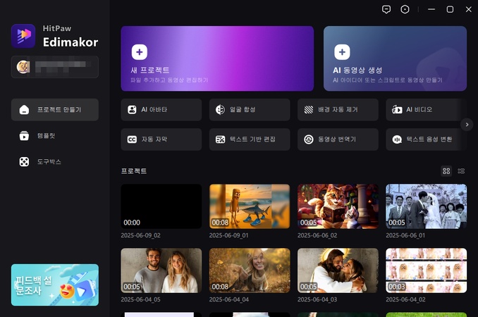
Task: Click the project name text 2025-06-06_01
Action: (x=405, y=235)
